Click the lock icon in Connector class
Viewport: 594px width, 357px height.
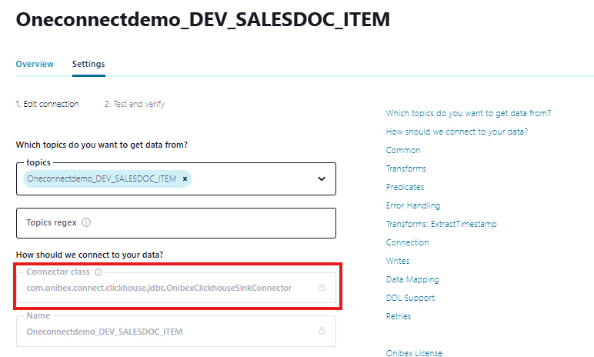[x=322, y=288]
